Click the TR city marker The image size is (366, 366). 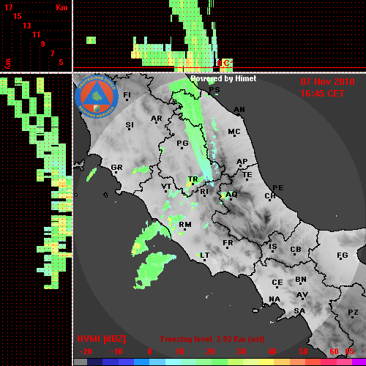click(x=193, y=184)
